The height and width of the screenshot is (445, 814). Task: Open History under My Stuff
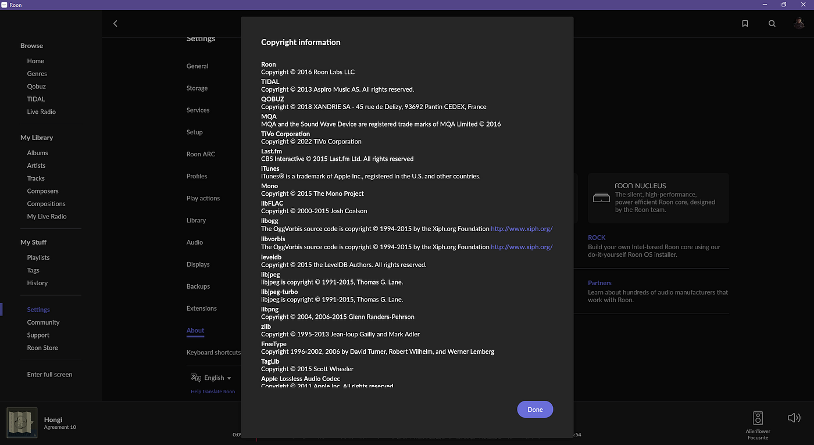pyautogui.click(x=37, y=283)
